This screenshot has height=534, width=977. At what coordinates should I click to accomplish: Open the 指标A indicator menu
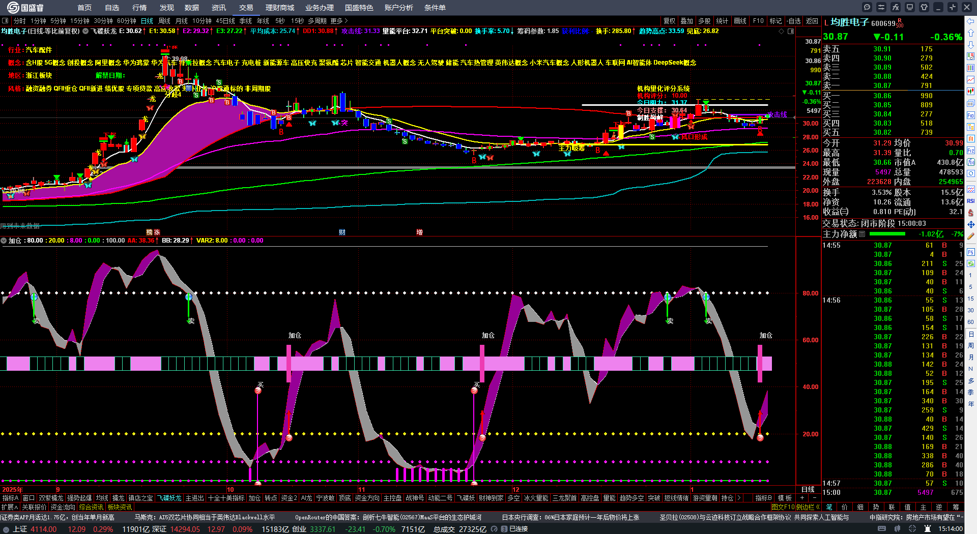pos(11,498)
